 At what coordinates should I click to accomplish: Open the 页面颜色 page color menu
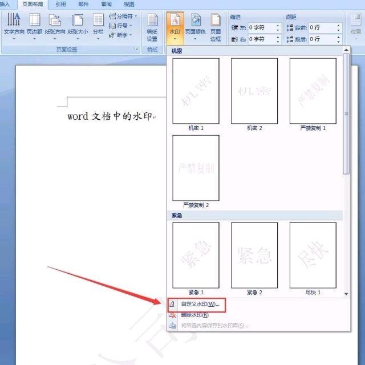coord(195,27)
